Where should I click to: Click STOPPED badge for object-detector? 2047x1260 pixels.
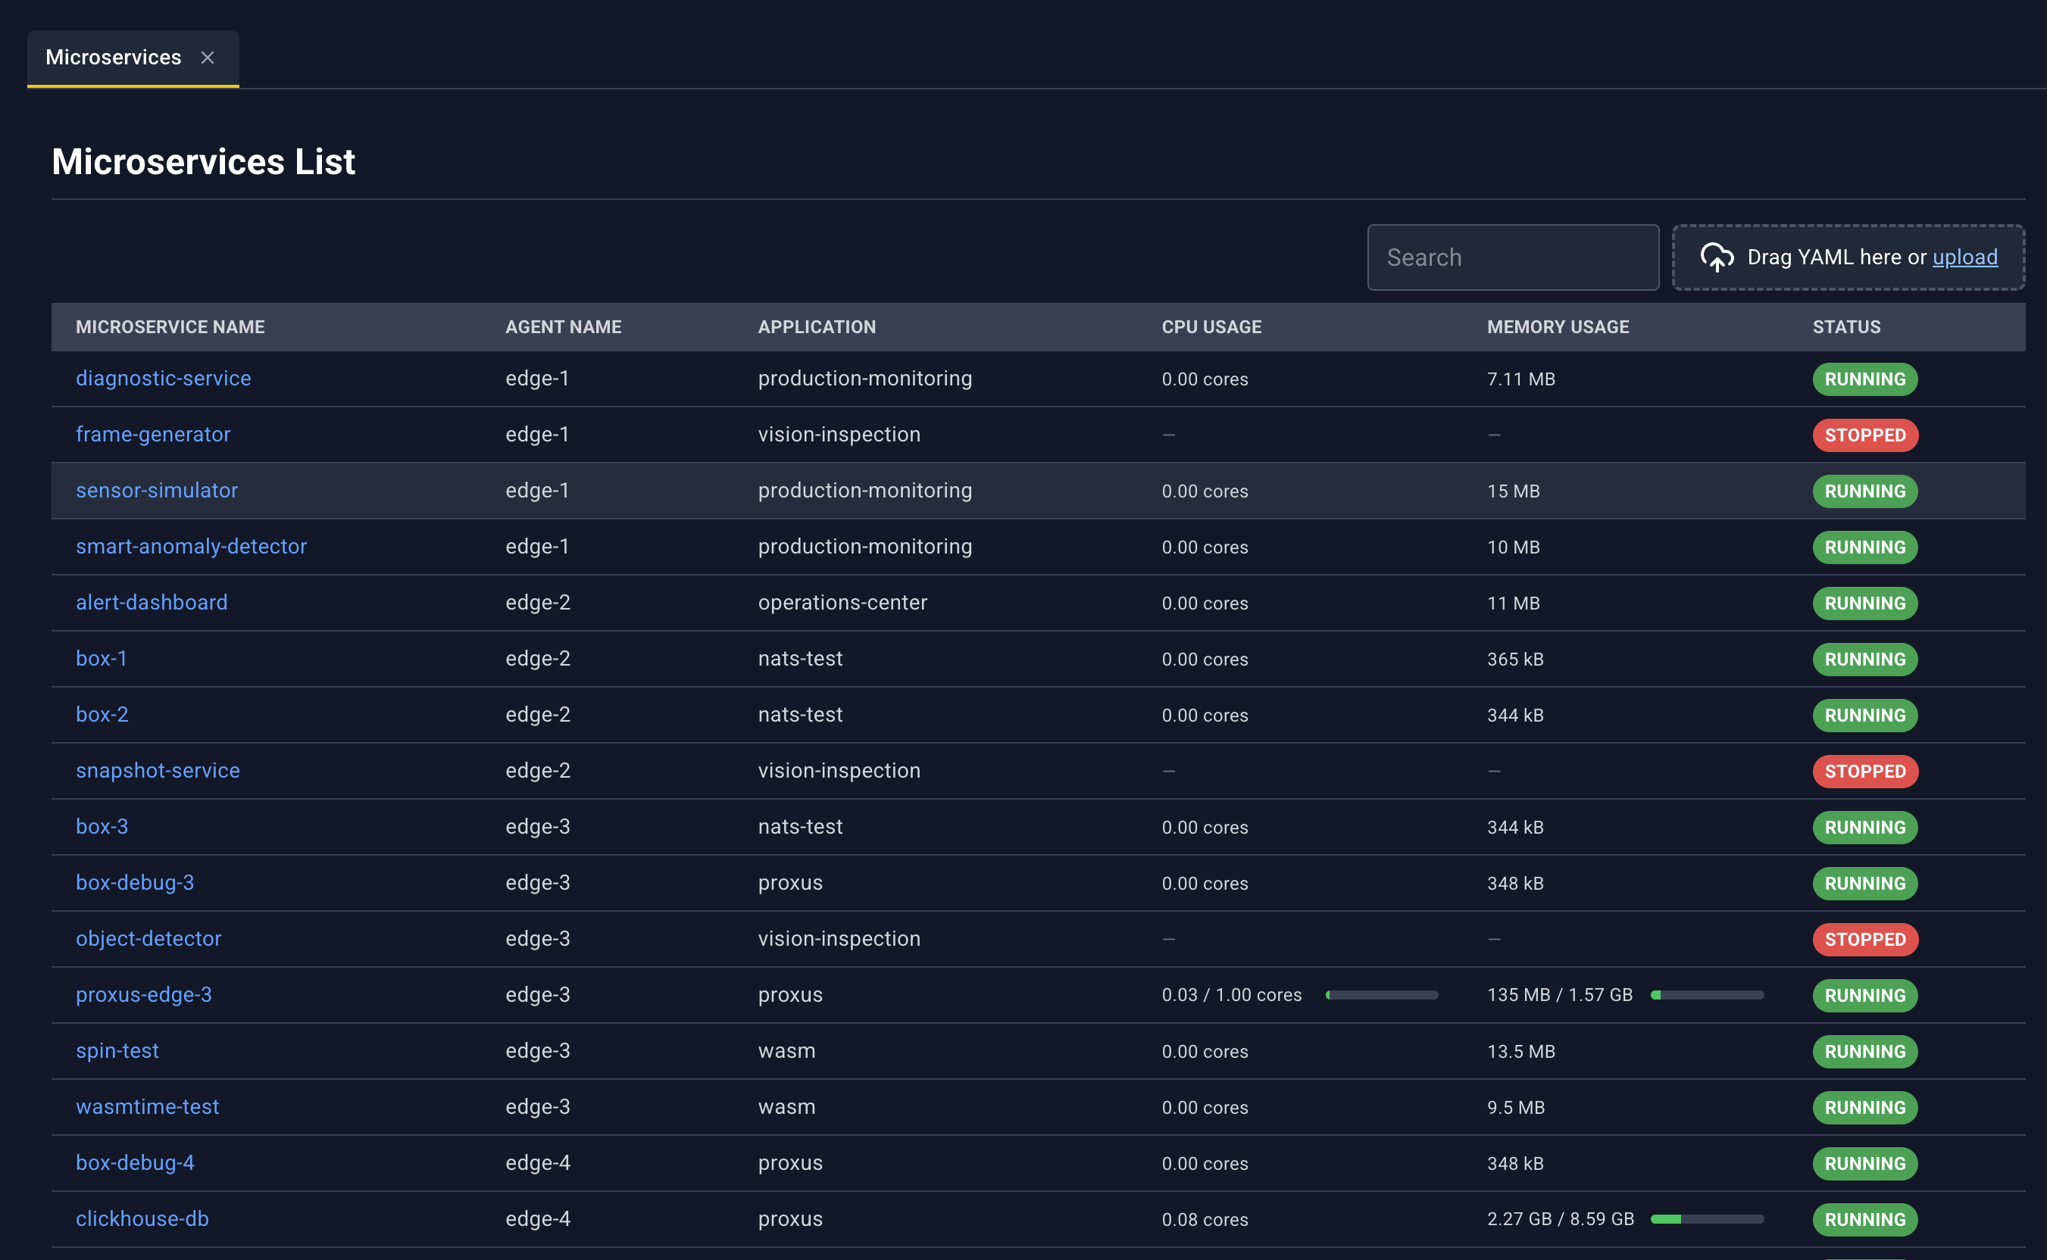coord(1864,939)
